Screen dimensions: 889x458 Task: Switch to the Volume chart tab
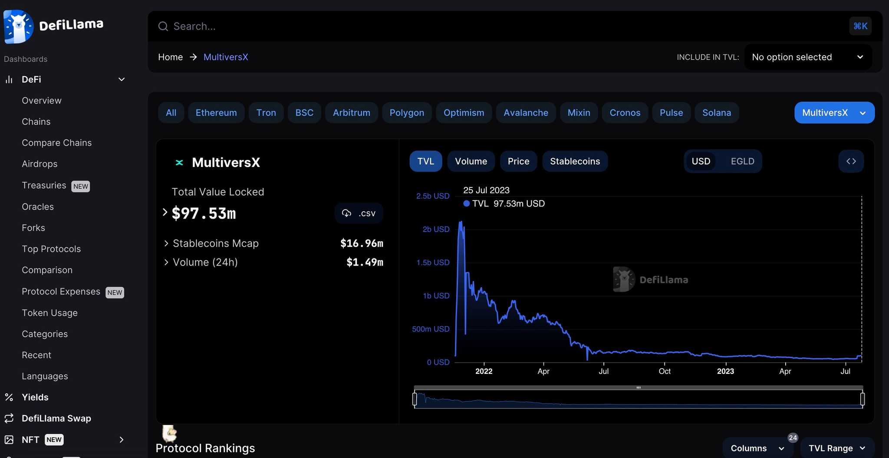point(471,161)
